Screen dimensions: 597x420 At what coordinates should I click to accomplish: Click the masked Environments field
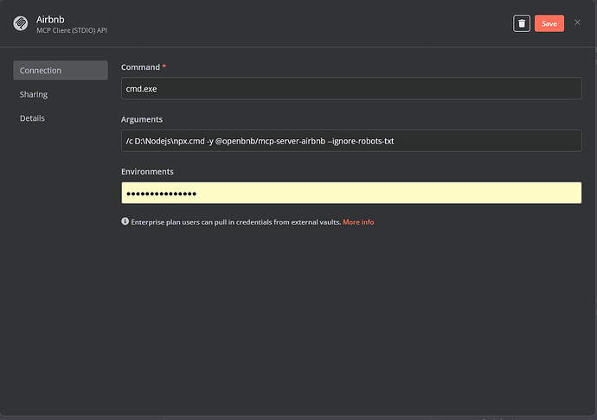[x=350, y=193]
